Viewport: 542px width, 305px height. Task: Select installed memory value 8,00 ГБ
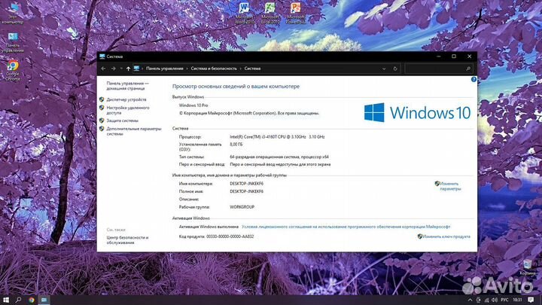(236, 144)
